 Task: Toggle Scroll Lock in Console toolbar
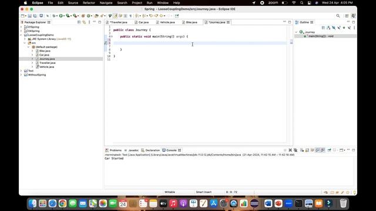pyautogui.click(x=307, y=150)
